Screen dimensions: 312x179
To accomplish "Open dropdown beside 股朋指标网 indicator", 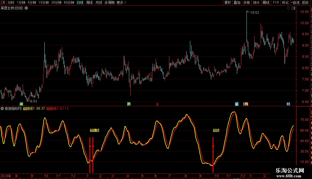I will (x=2, y=109).
